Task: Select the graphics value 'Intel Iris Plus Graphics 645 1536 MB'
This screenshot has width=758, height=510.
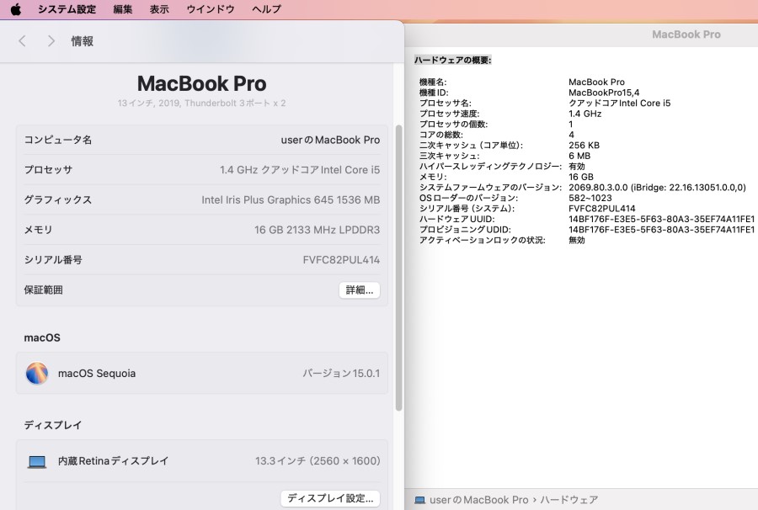Action: pos(291,200)
